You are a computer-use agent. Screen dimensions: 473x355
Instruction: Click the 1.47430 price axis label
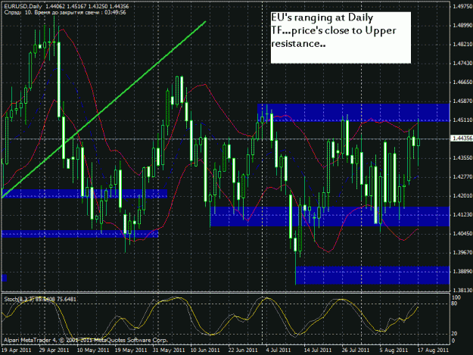(462, 63)
